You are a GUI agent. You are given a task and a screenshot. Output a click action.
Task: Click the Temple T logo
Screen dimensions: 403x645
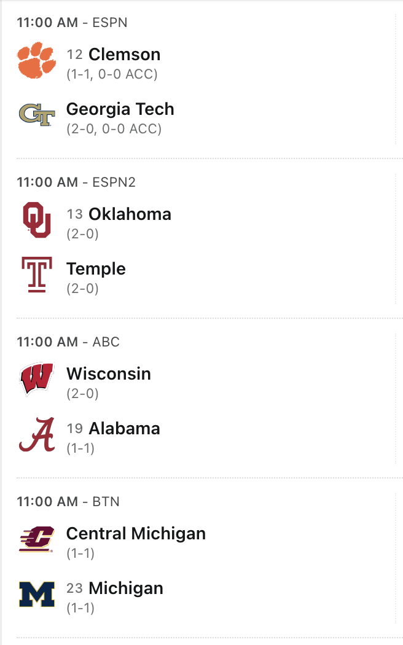[36, 275]
